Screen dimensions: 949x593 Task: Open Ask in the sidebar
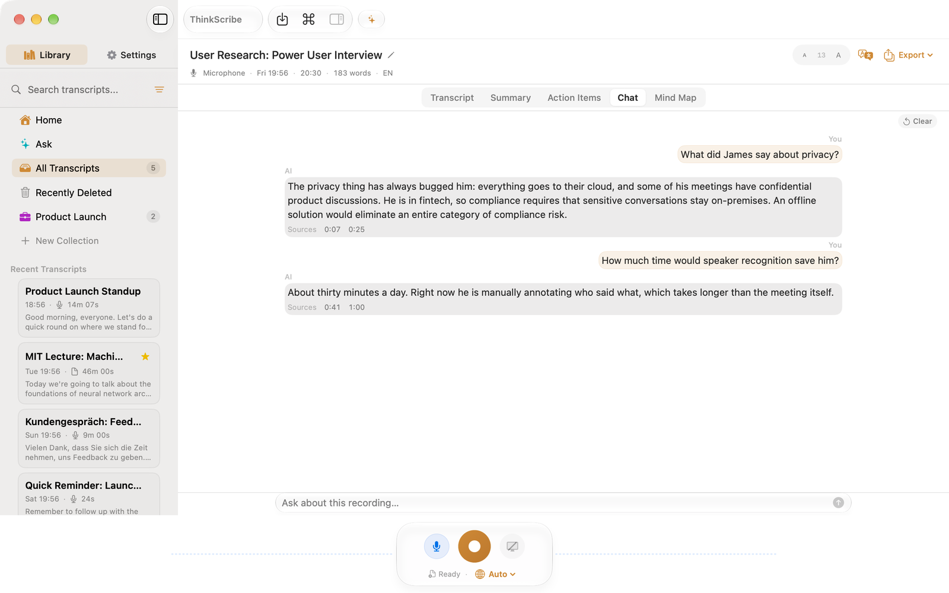pos(89,144)
